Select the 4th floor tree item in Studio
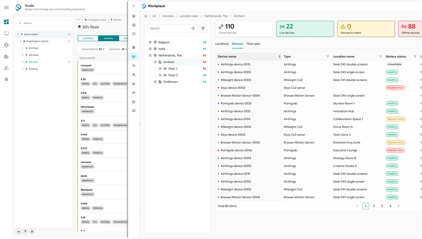The height and width of the screenshot is (239, 422). [x=34, y=55]
